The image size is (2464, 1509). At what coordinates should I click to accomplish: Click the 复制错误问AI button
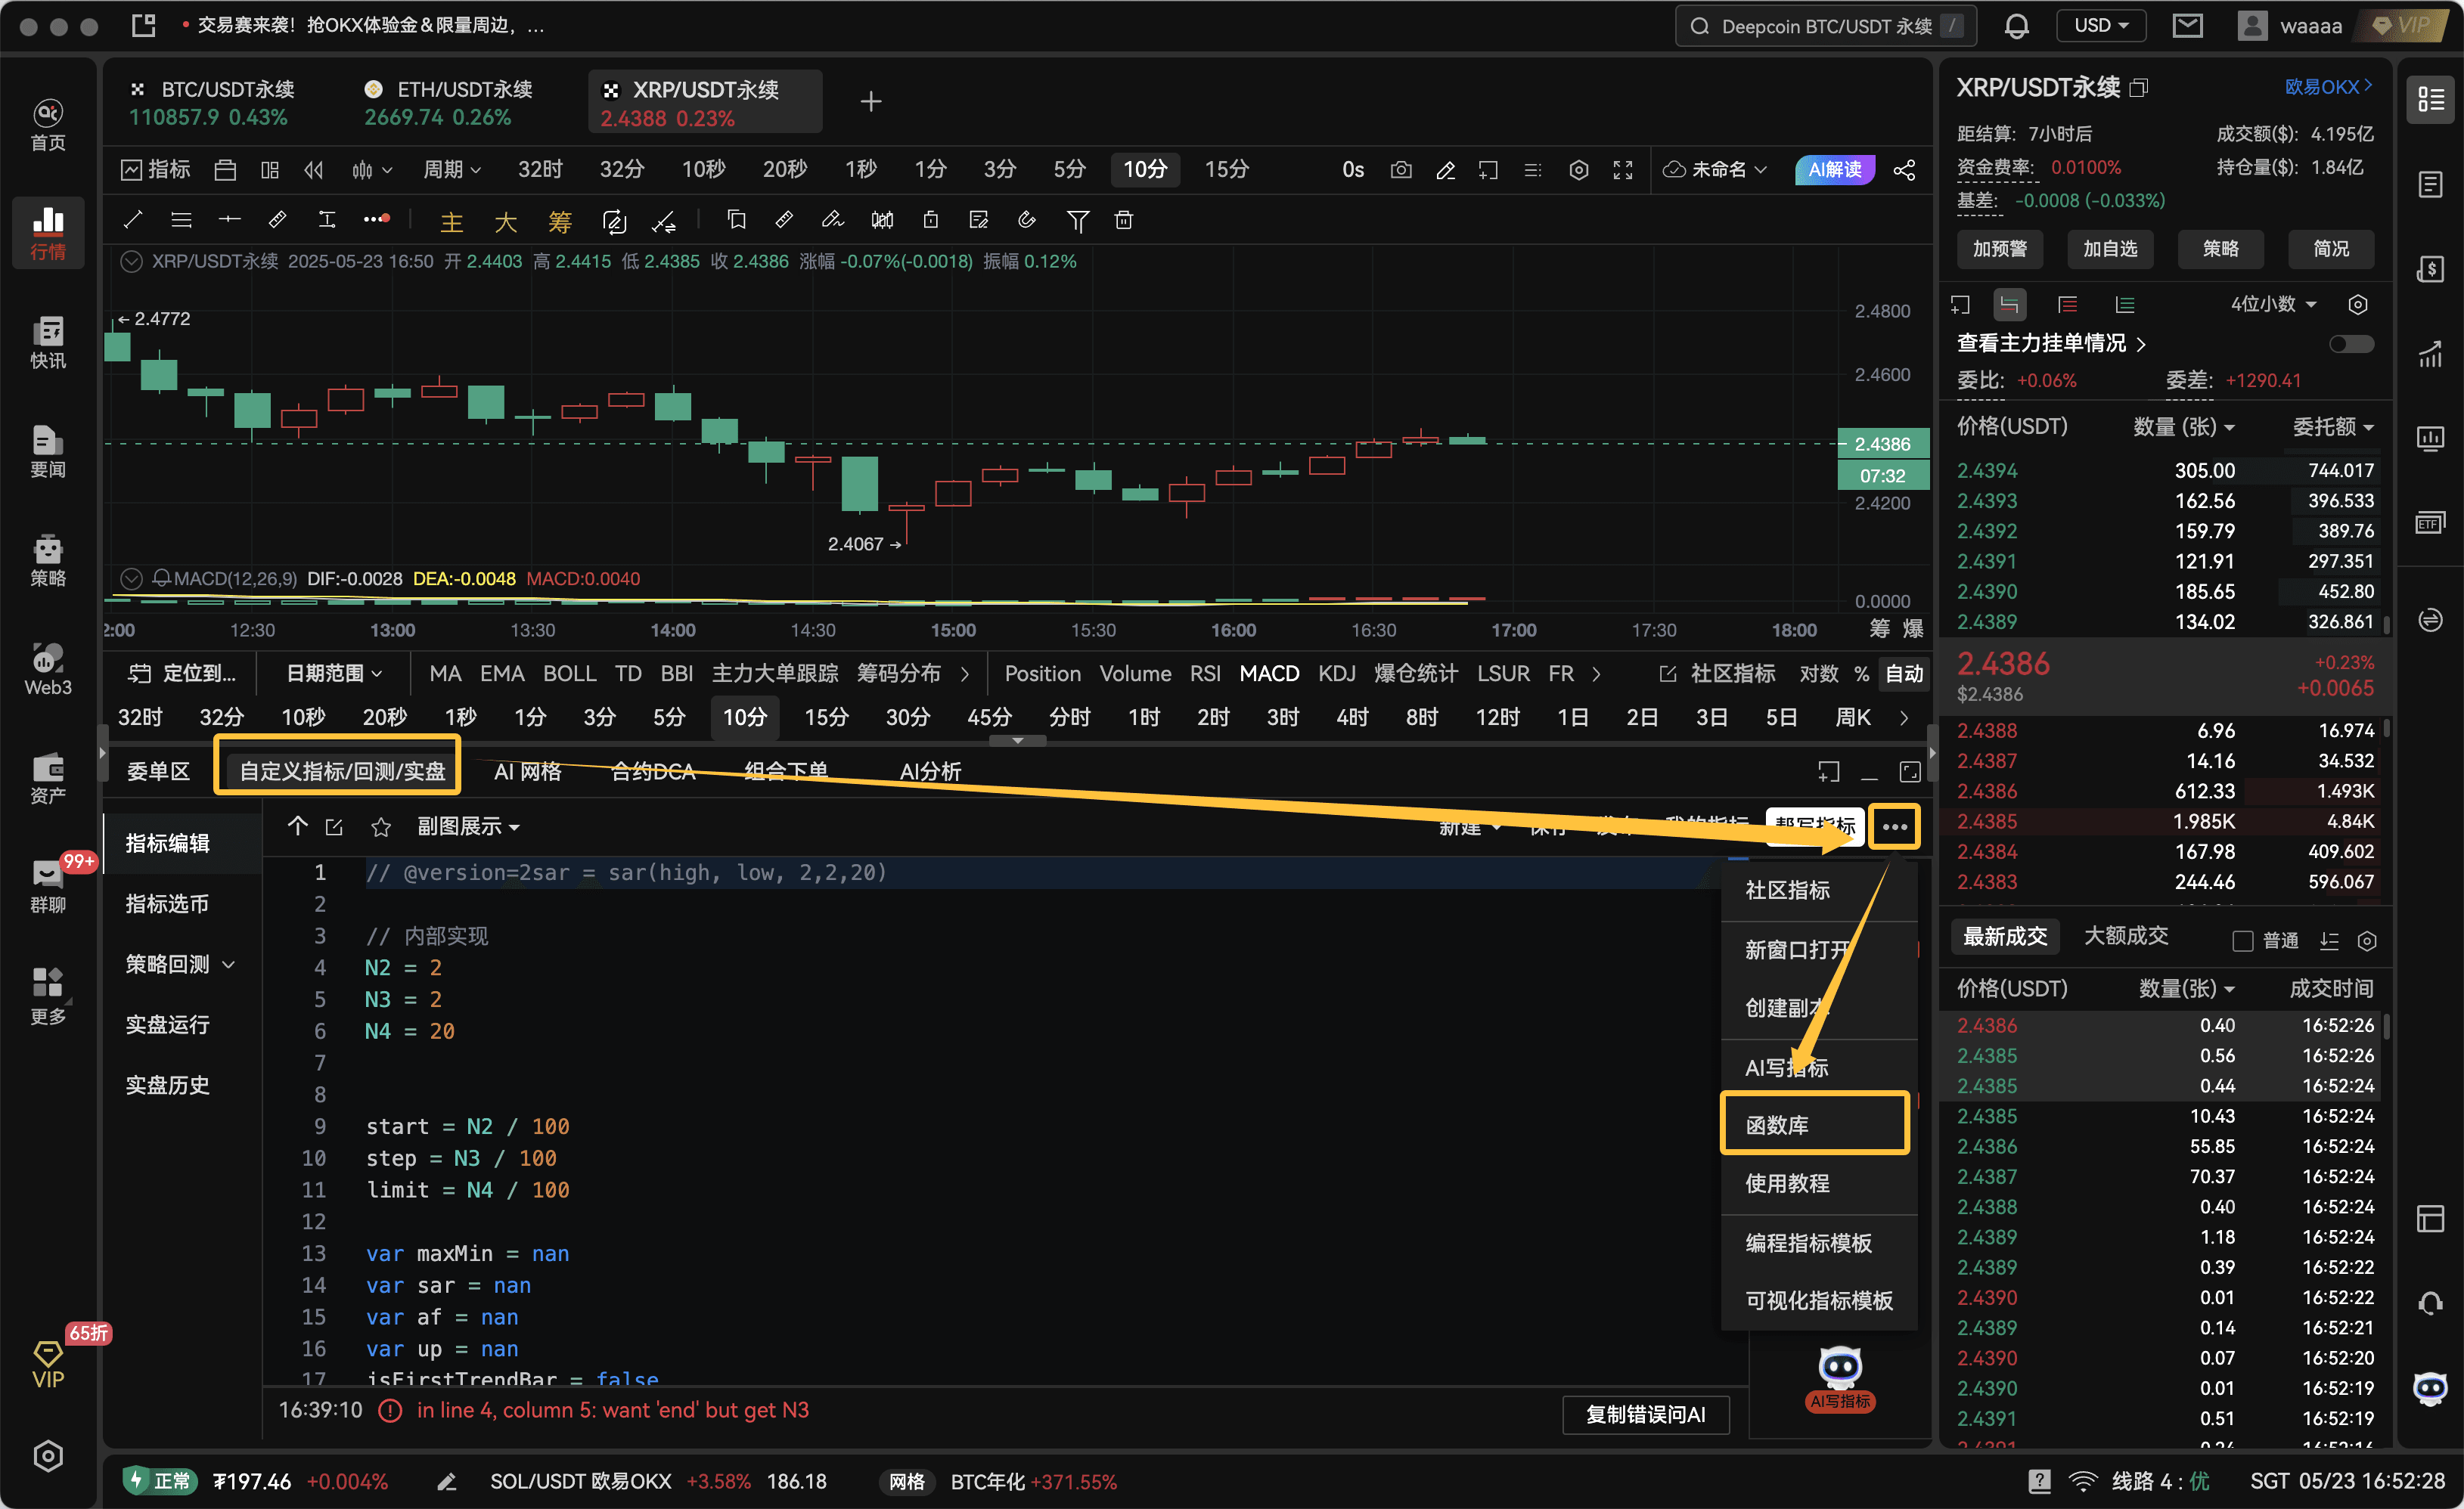(x=1645, y=1414)
